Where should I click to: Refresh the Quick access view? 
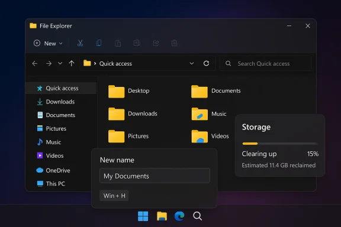point(206,63)
